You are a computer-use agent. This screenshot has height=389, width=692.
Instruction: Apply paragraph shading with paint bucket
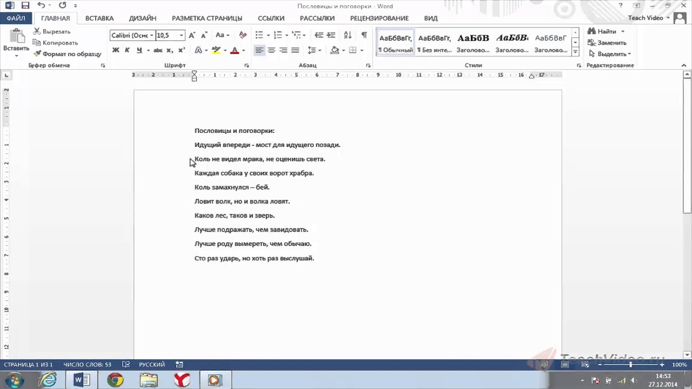tap(335, 50)
